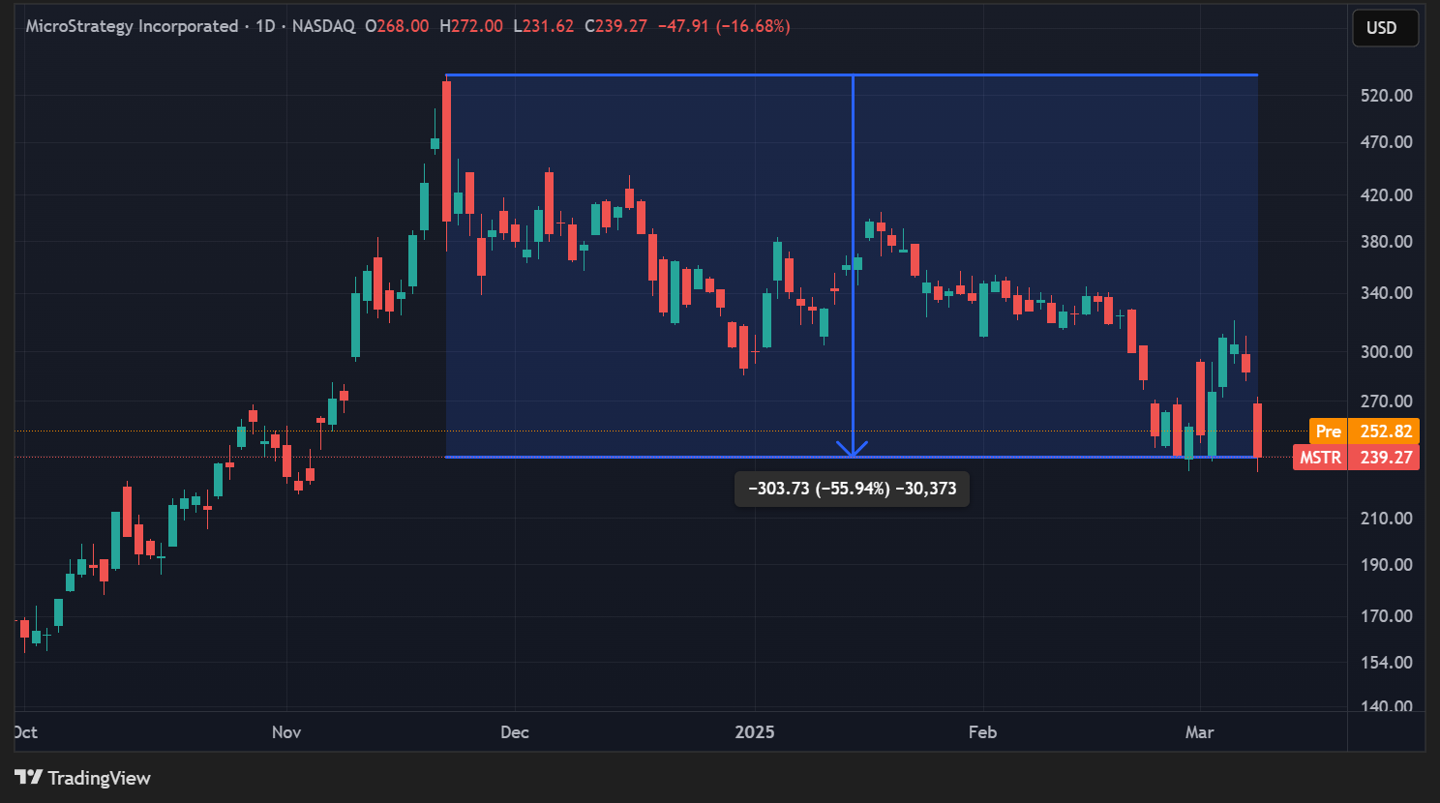Screen dimensions: 1440x803
Task: Click the 520.00 label on price axis
Action: point(1386,95)
